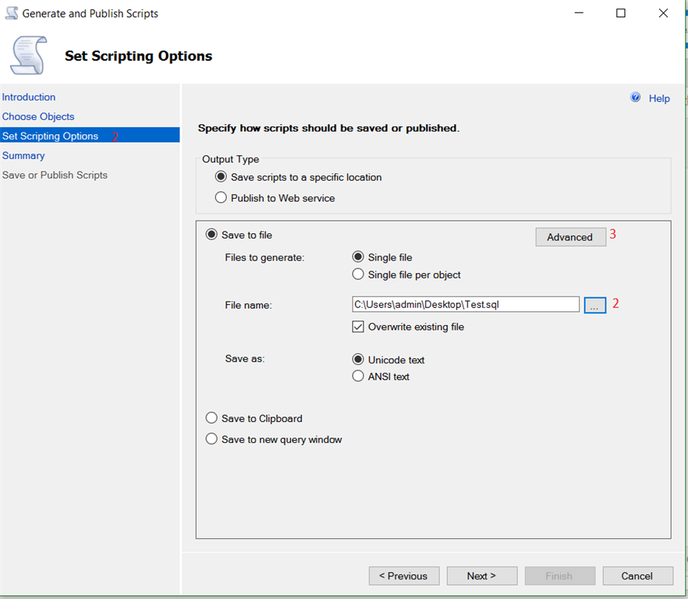The image size is (688, 599).
Task: Jump to Summary step in sidebar
Action: 23,156
